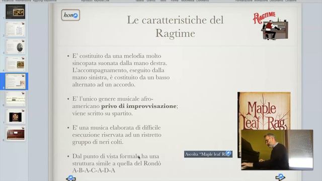Click the Maple Leaf Rag cover image

point(264,111)
